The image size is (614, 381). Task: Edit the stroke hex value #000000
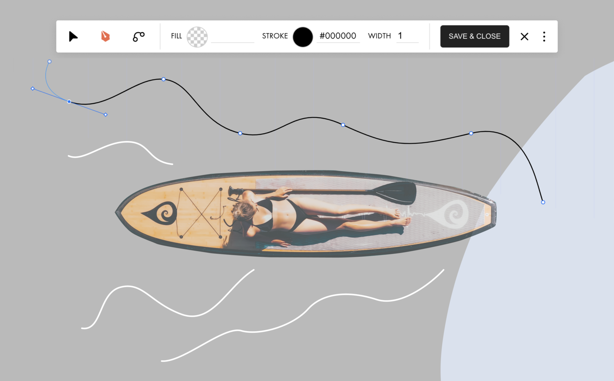pyautogui.click(x=338, y=36)
